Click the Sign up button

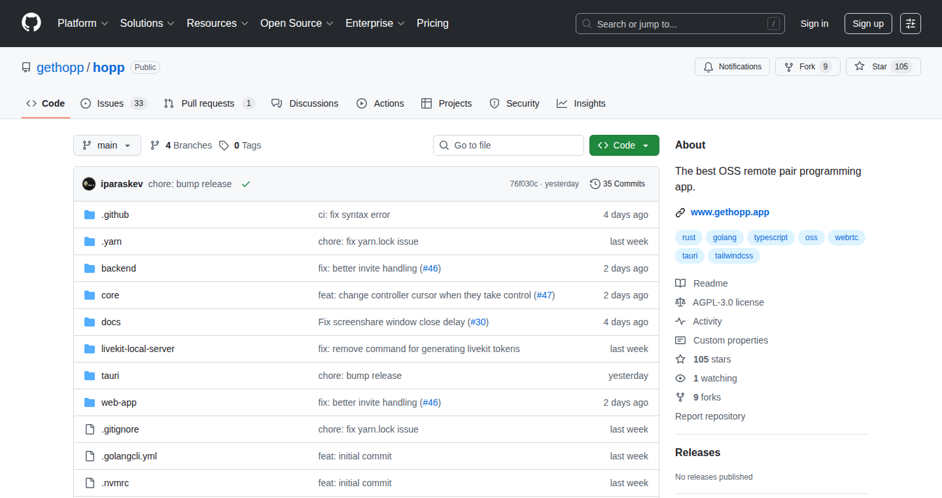(x=868, y=24)
